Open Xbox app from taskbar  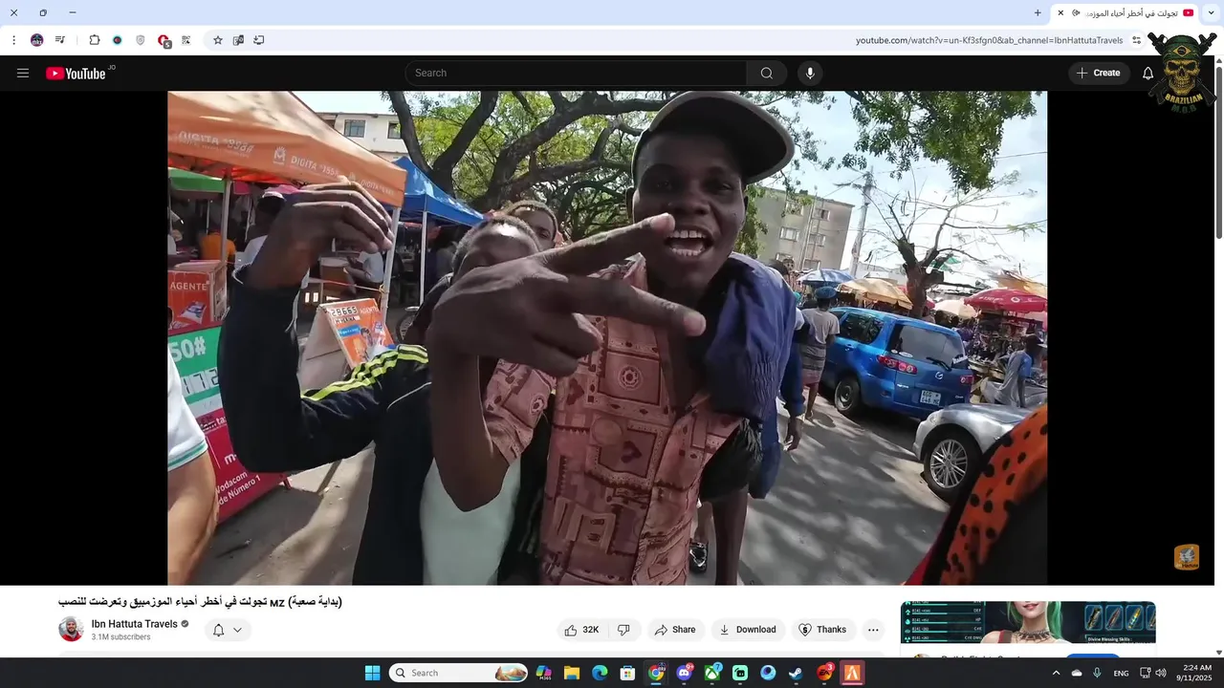(x=712, y=673)
